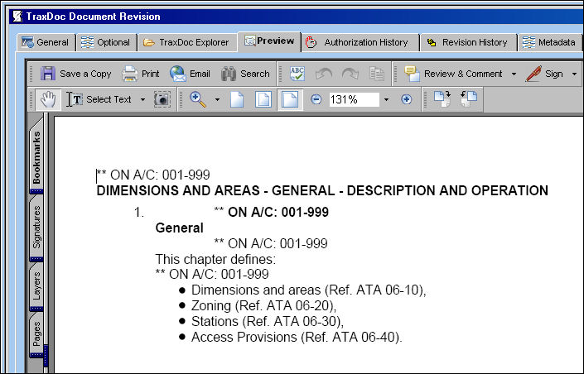Click the Sign text label
This screenshot has height=374, width=584.
click(554, 74)
